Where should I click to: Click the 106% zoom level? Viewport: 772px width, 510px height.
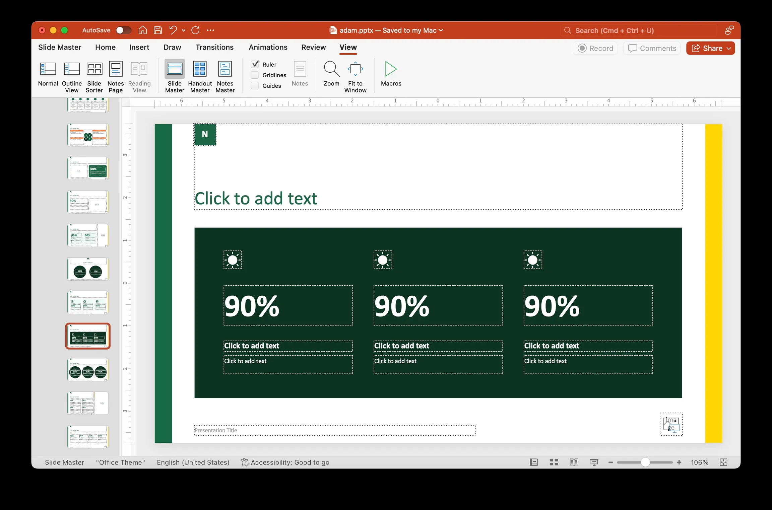pos(700,462)
